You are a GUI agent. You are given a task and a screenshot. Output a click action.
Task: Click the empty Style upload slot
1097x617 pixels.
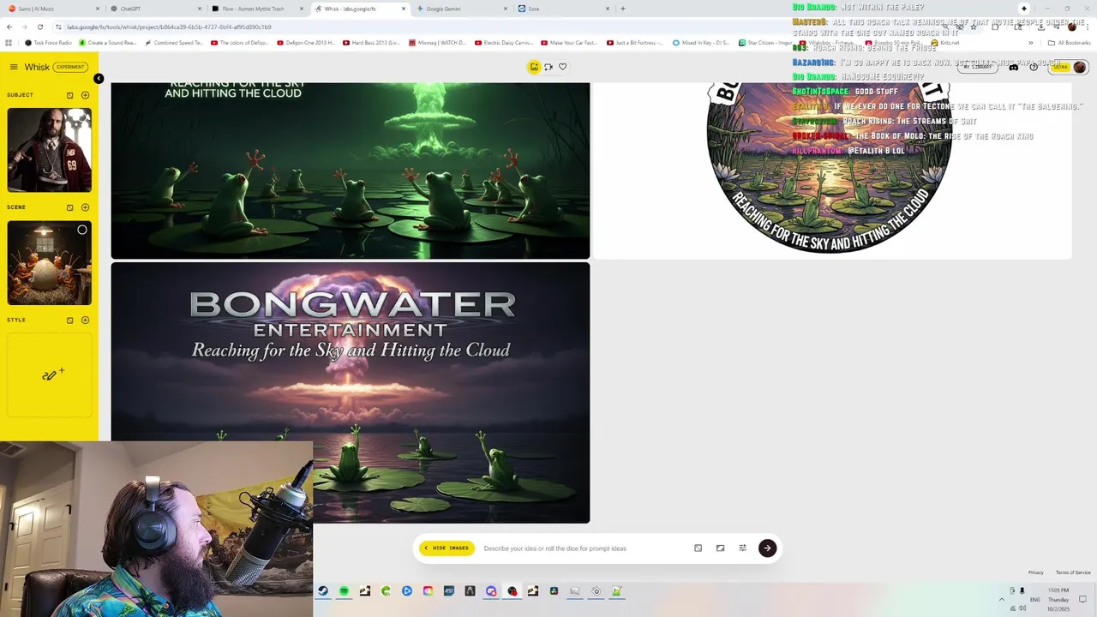point(50,375)
